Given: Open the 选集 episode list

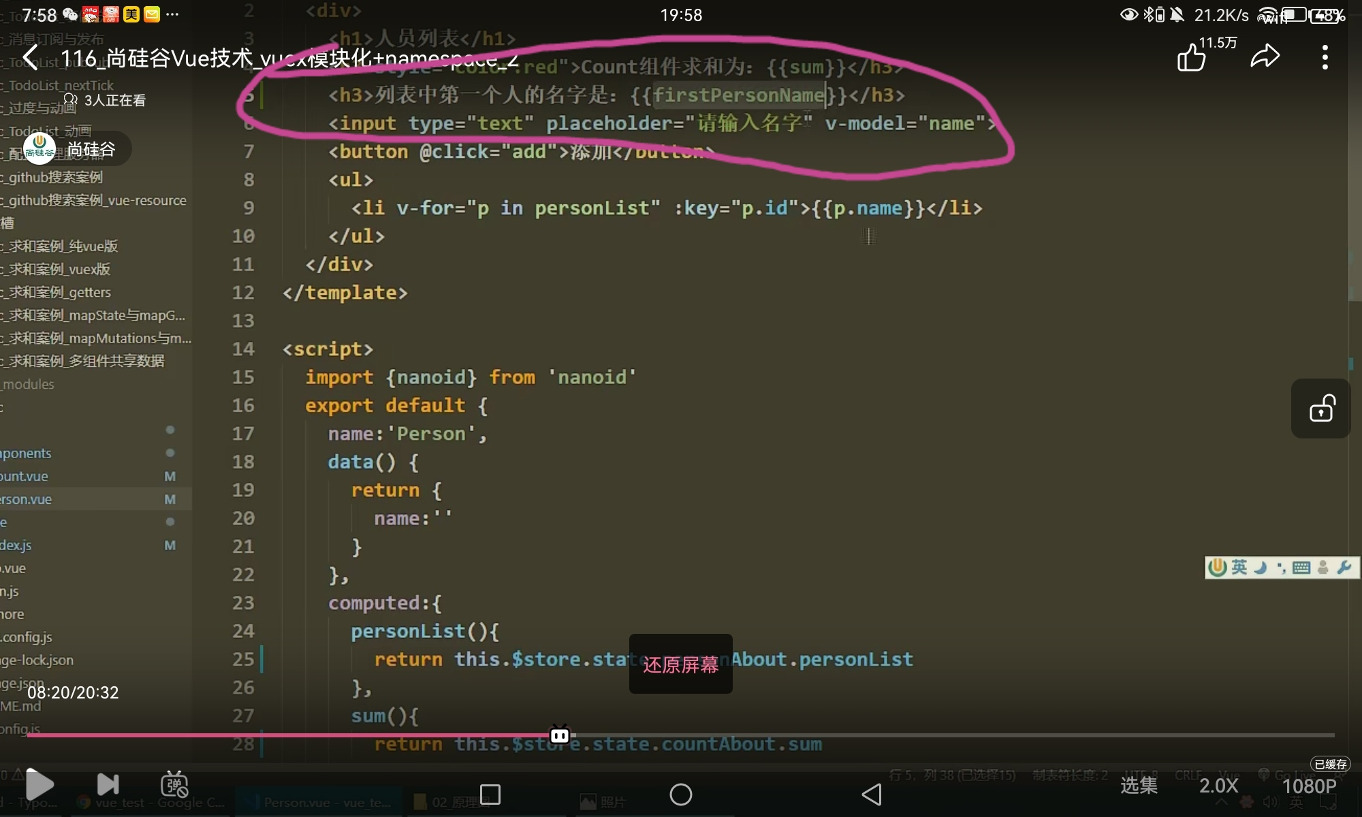Looking at the screenshot, I should (1139, 785).
